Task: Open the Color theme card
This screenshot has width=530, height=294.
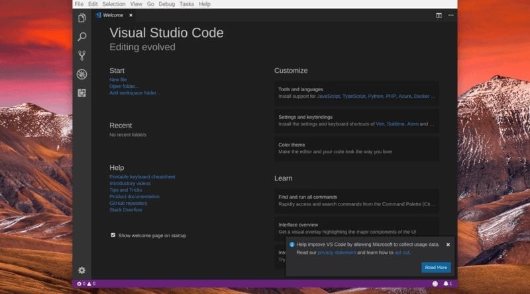Action: pyautogui.click(x=356, y=149)
